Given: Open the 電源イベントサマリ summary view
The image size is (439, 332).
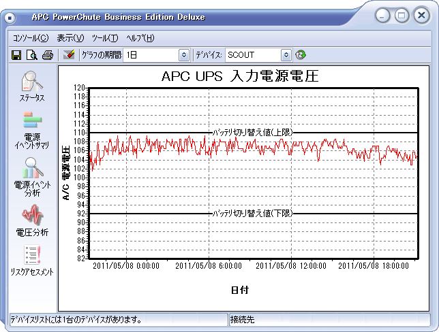Looking at the screenshot, I should [x=32, y=131].
